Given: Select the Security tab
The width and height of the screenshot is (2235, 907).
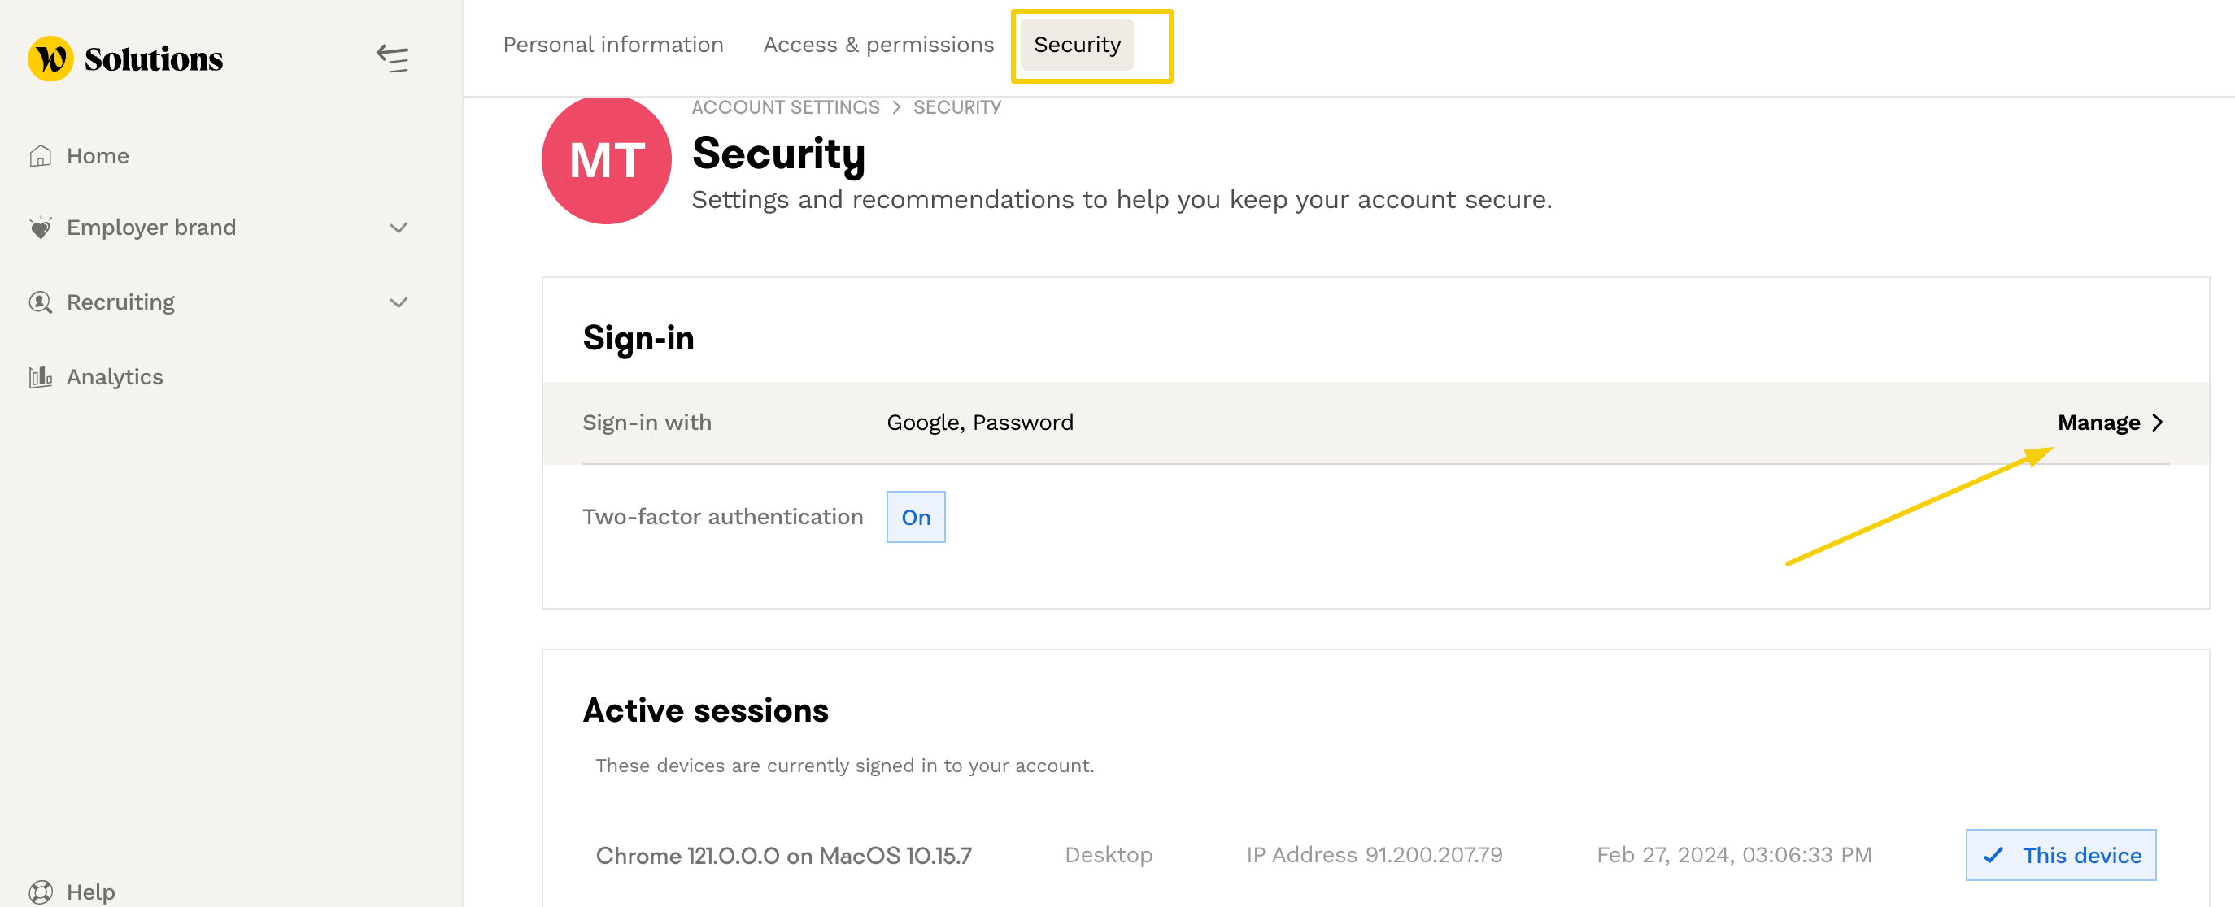Looking at the screenshot, I should click(x=1076, y=45).
